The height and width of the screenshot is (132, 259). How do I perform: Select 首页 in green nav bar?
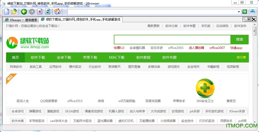pyautogui.click(x=15, y=57)
